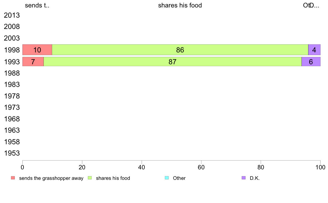Click the D.K. legend label text
The height and width of the screenshot is (203, 328).
[255, 178]
